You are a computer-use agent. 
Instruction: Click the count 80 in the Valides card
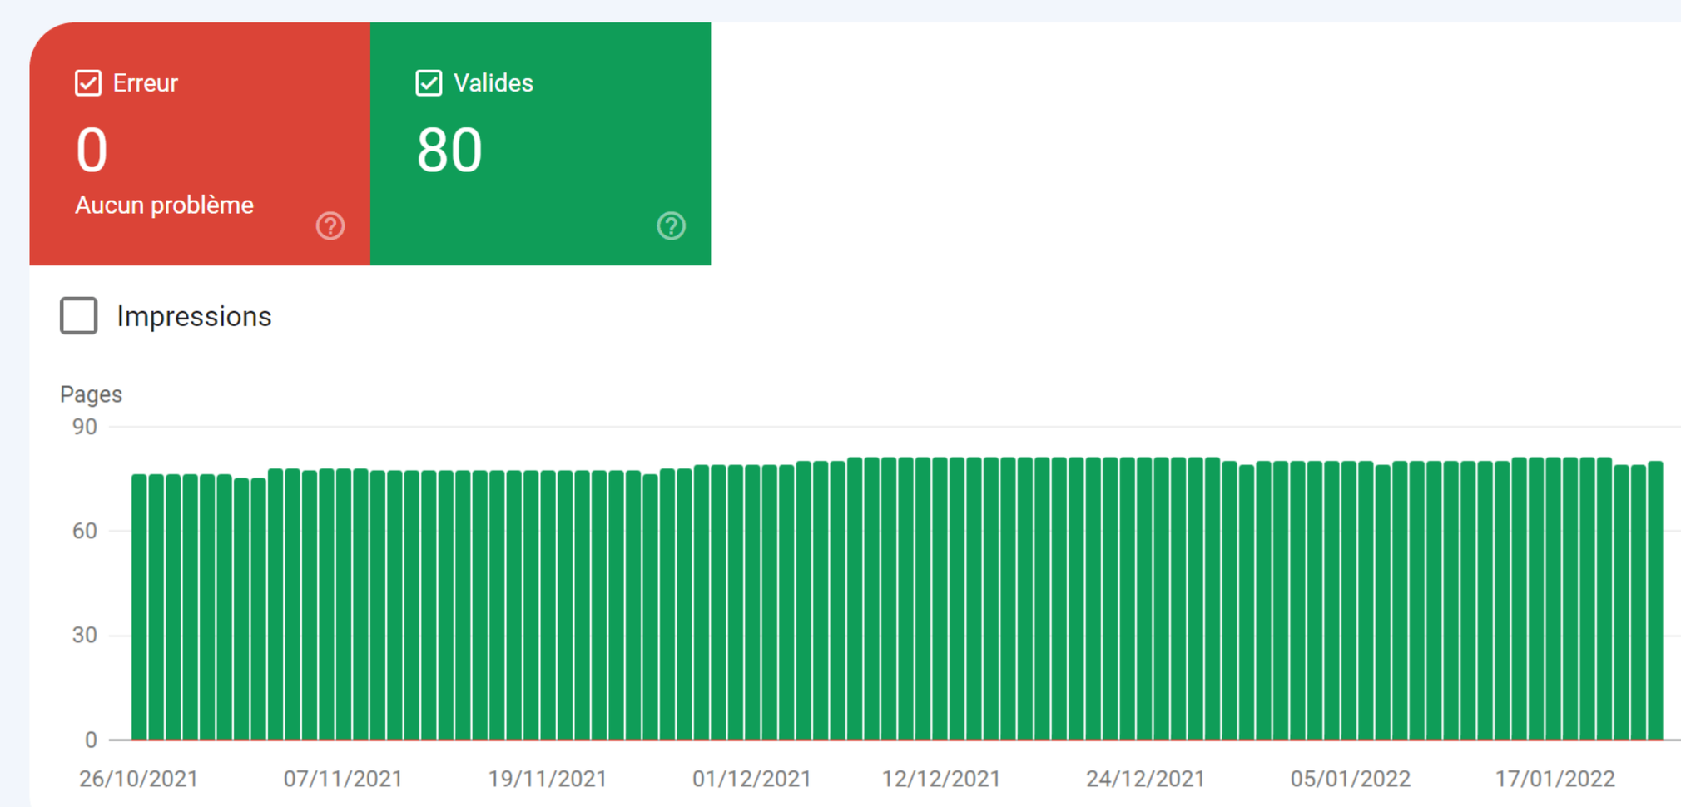tap(449, 150)
